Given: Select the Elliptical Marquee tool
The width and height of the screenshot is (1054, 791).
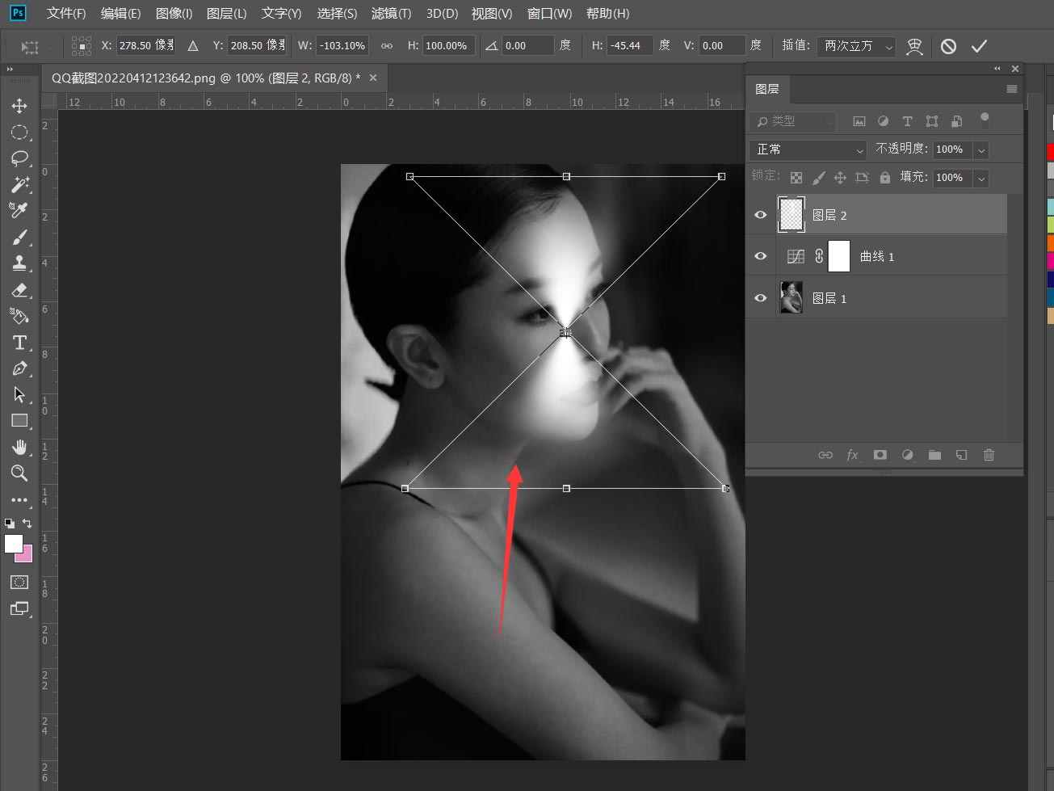Looking at the screenshot, I should [19, 132].
